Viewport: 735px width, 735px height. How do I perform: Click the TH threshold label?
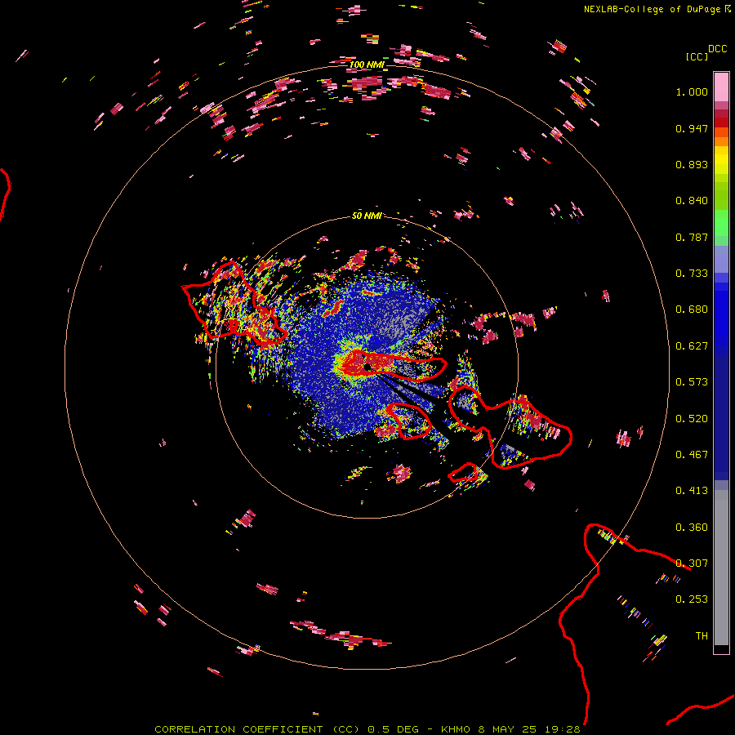coord(702,636)
